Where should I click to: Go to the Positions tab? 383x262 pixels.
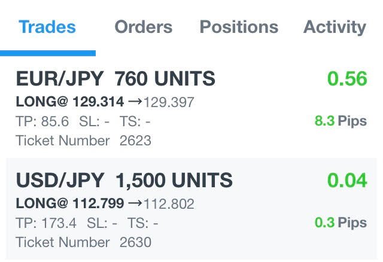click(x=239, y=27)
